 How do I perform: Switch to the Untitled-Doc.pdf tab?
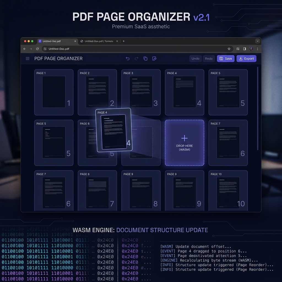(57, 41)
